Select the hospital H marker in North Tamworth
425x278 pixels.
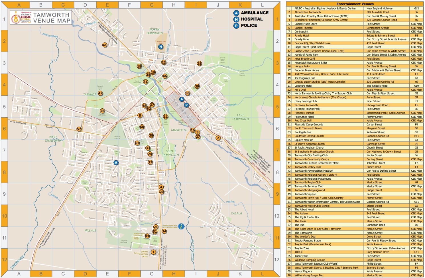click(161, 47)
